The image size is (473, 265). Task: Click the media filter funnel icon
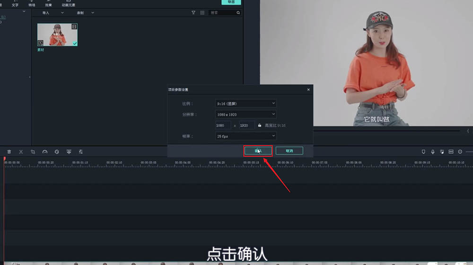click(193, 13)
